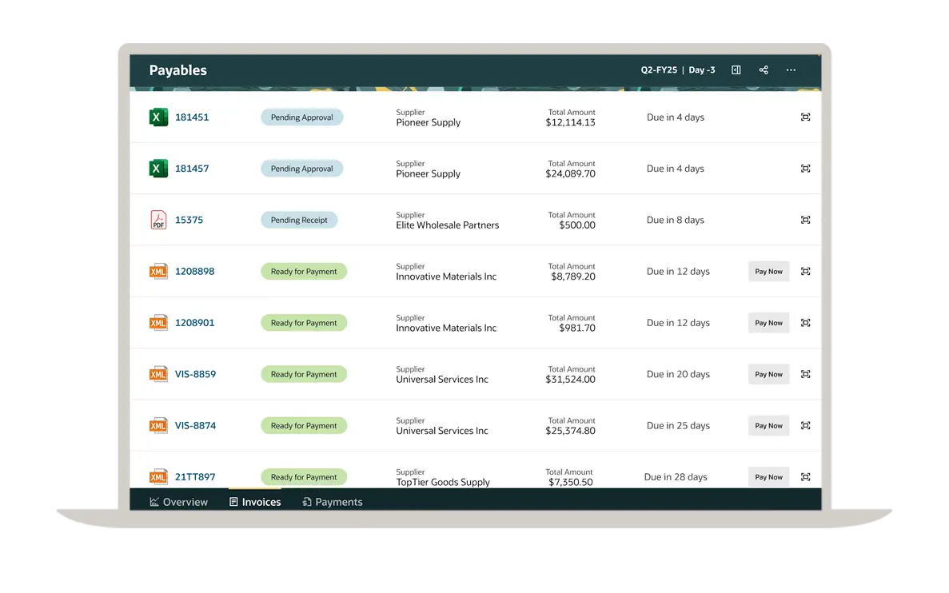Open the three-dot more options menu
The height and width of the screenshot is (593, 949).
point(791,70)
